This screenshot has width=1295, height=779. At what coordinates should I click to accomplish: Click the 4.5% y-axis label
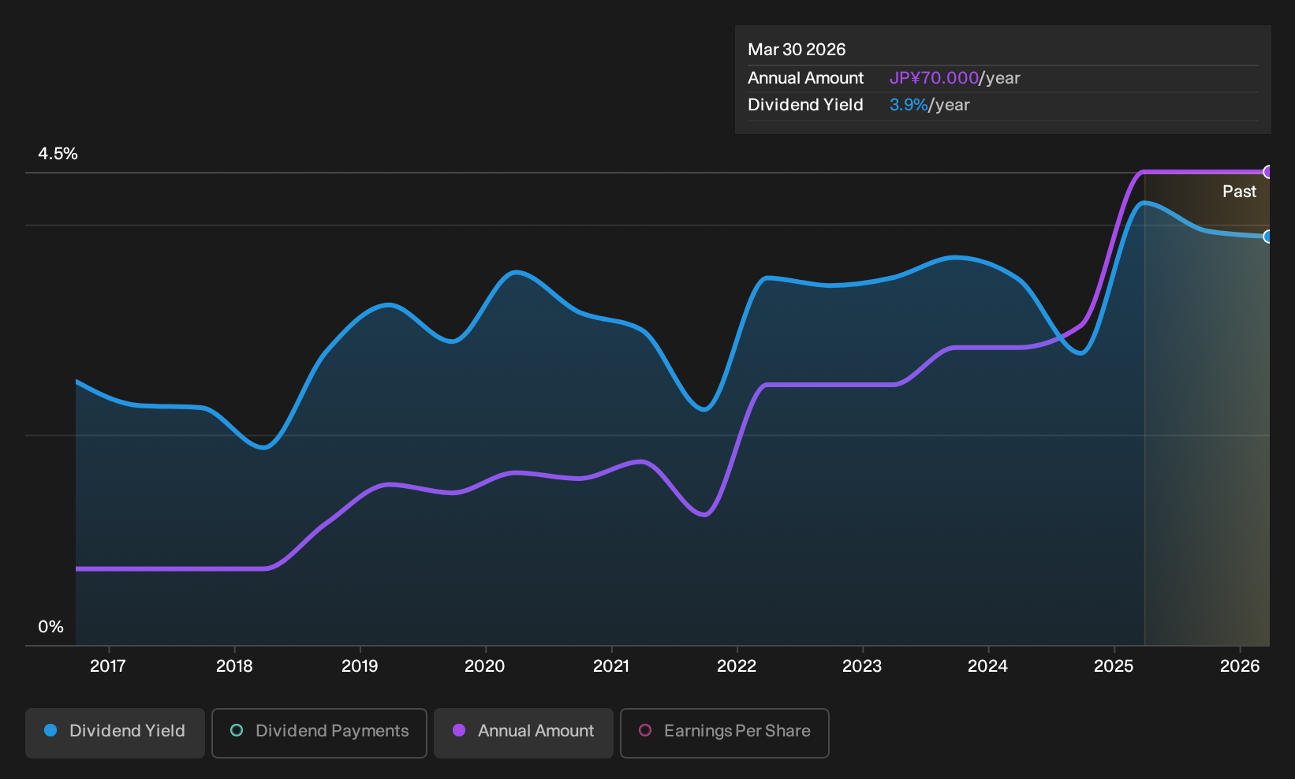(x=58, y=154)
